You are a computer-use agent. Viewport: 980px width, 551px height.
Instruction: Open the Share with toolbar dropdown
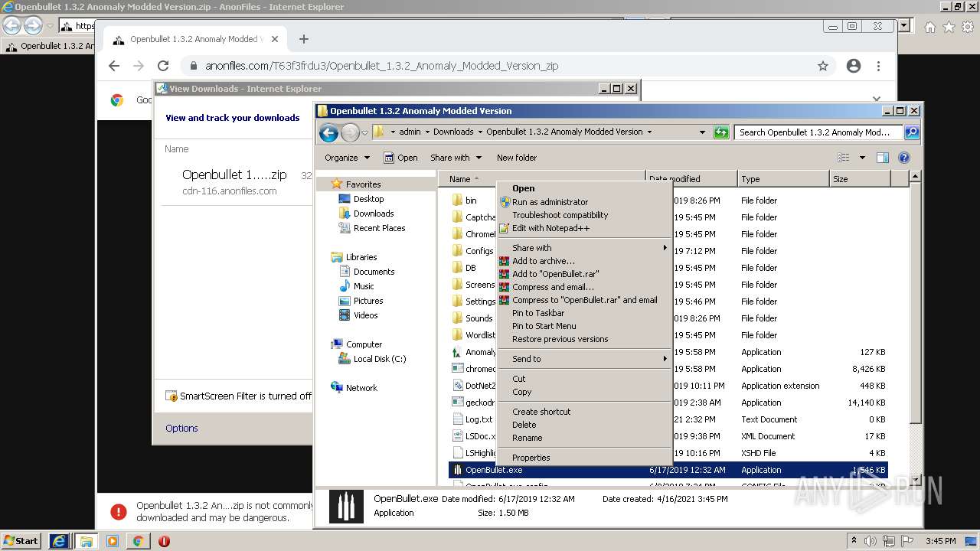[x=456, y=158]
